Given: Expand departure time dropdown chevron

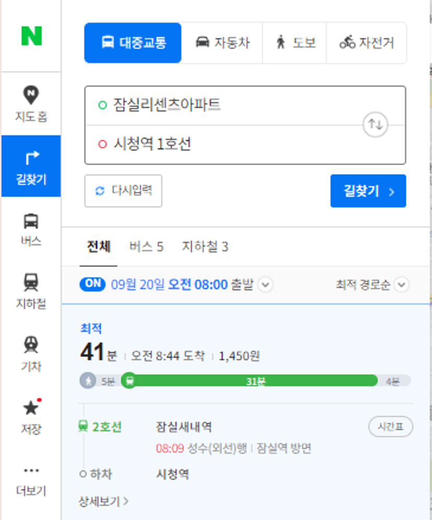Looking at the screenshot, I should [265, 284].
